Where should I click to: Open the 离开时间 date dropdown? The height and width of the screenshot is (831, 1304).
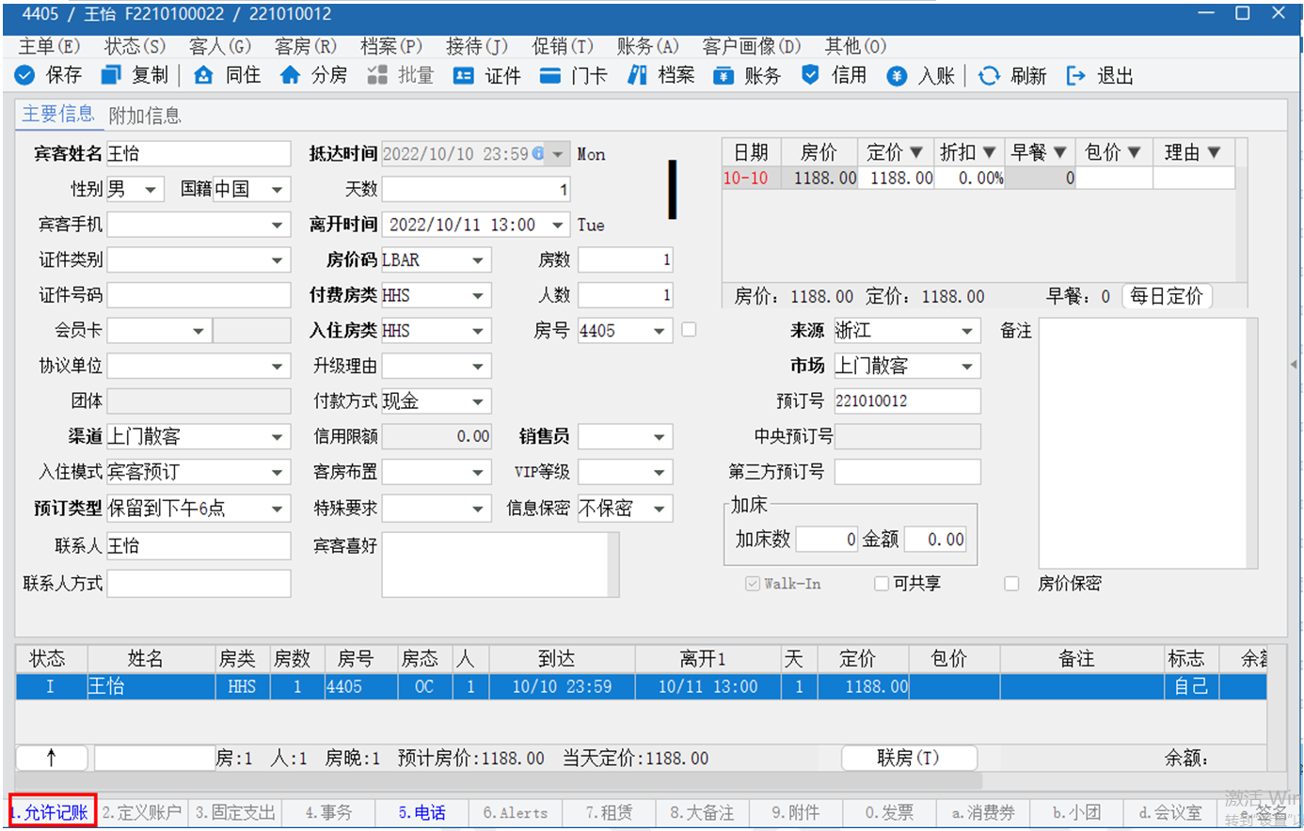[x=558, y=225]
